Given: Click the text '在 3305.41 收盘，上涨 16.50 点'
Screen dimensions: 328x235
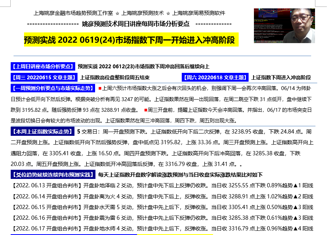Looking at the screenshot, I should pos(81,153).
